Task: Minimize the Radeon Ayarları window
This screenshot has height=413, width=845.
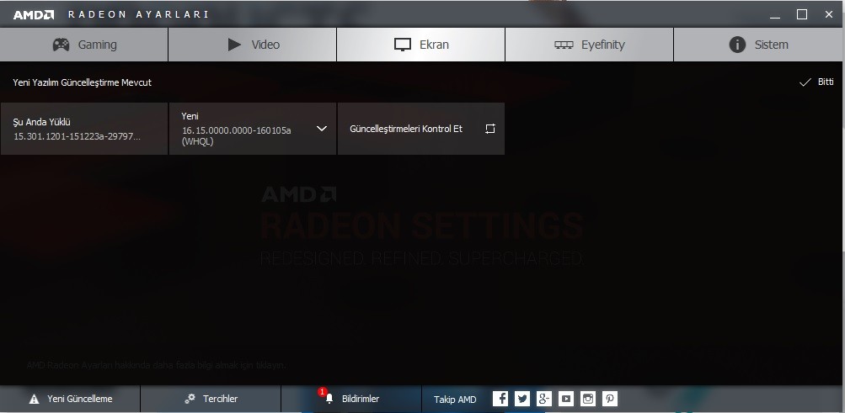Action: (775, 14)
